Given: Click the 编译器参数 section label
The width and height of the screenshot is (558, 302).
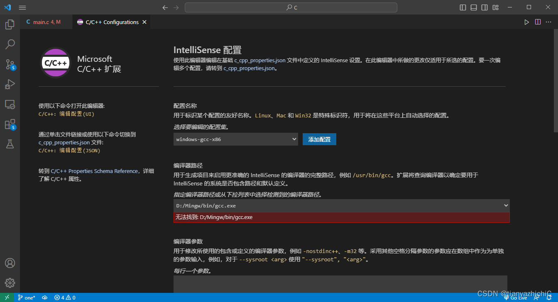Looking at the screenshot, I should pyautogui.click(x=188, y=241).
